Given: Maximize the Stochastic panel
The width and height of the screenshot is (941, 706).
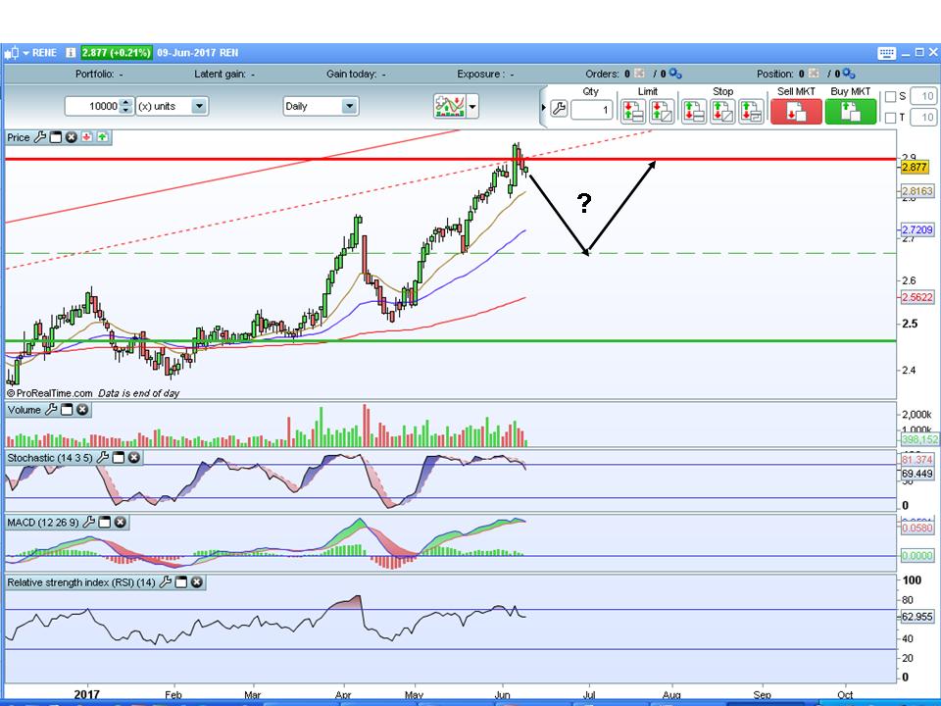Looking at the screenshot, I should 119,458.
